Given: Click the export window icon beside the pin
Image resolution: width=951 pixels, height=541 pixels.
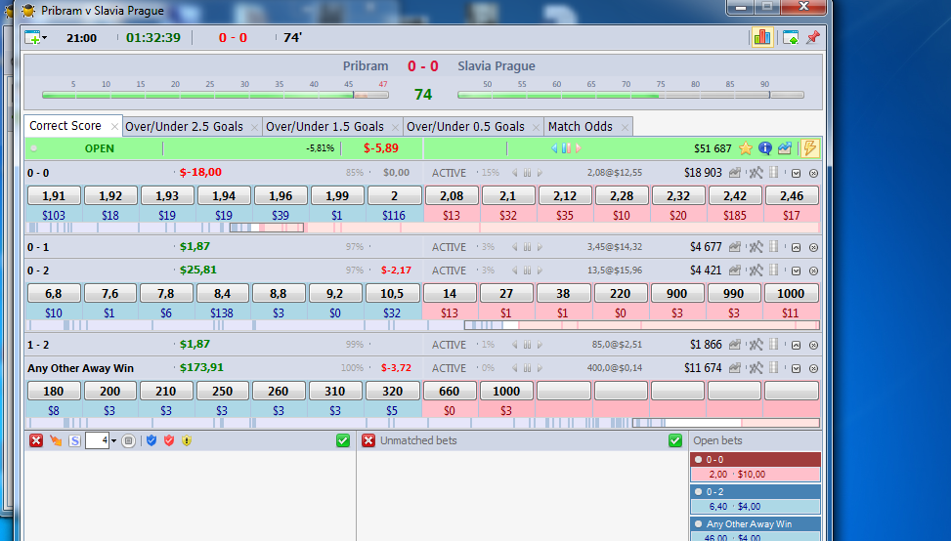Looking at the screenshot, I should [x=791, y=37].
